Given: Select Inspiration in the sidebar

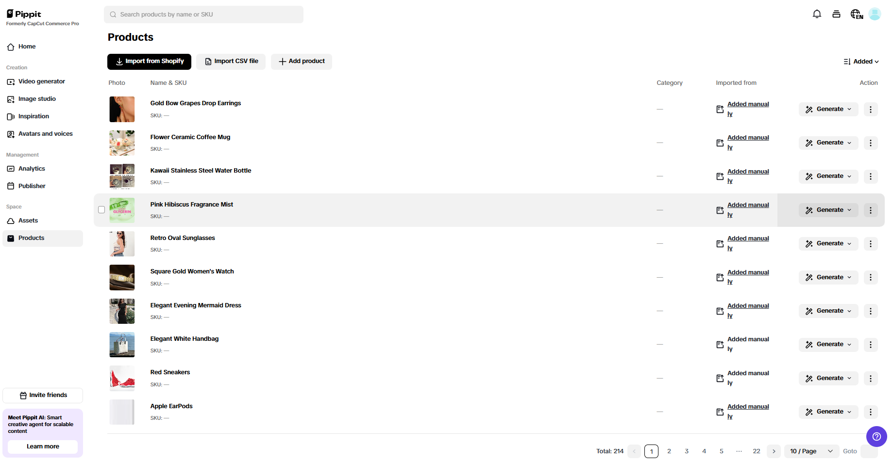Looking at the screenshot, I should pyautogui.click(x=34, y=116).
